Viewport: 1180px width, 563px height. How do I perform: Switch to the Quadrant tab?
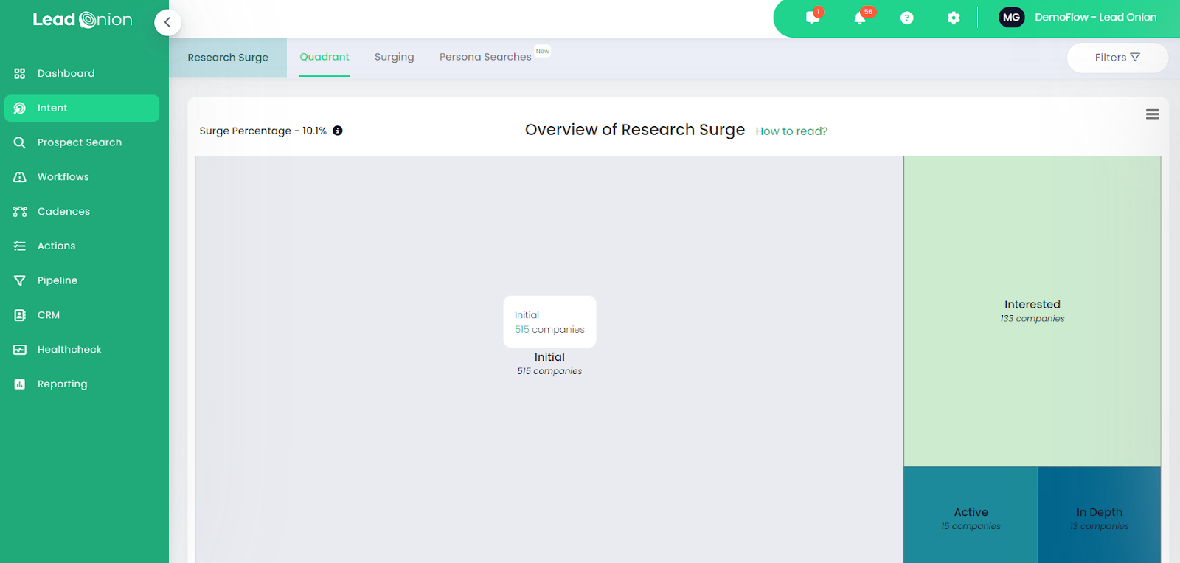click(324, 57)
